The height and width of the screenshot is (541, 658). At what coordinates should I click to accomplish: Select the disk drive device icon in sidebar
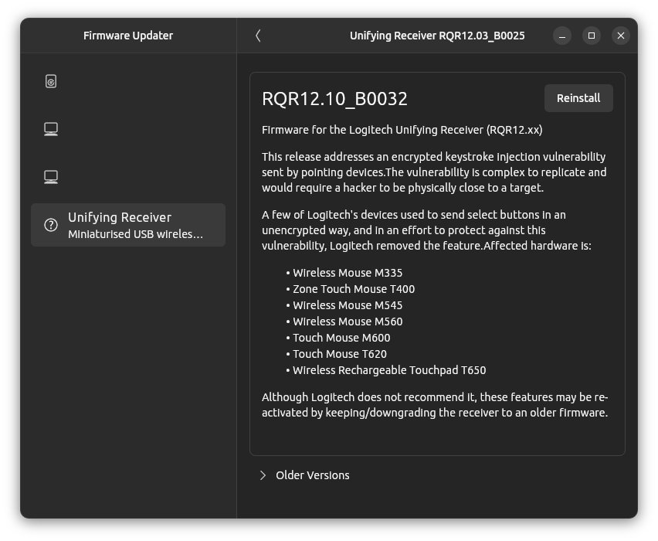tap(51, 81)
